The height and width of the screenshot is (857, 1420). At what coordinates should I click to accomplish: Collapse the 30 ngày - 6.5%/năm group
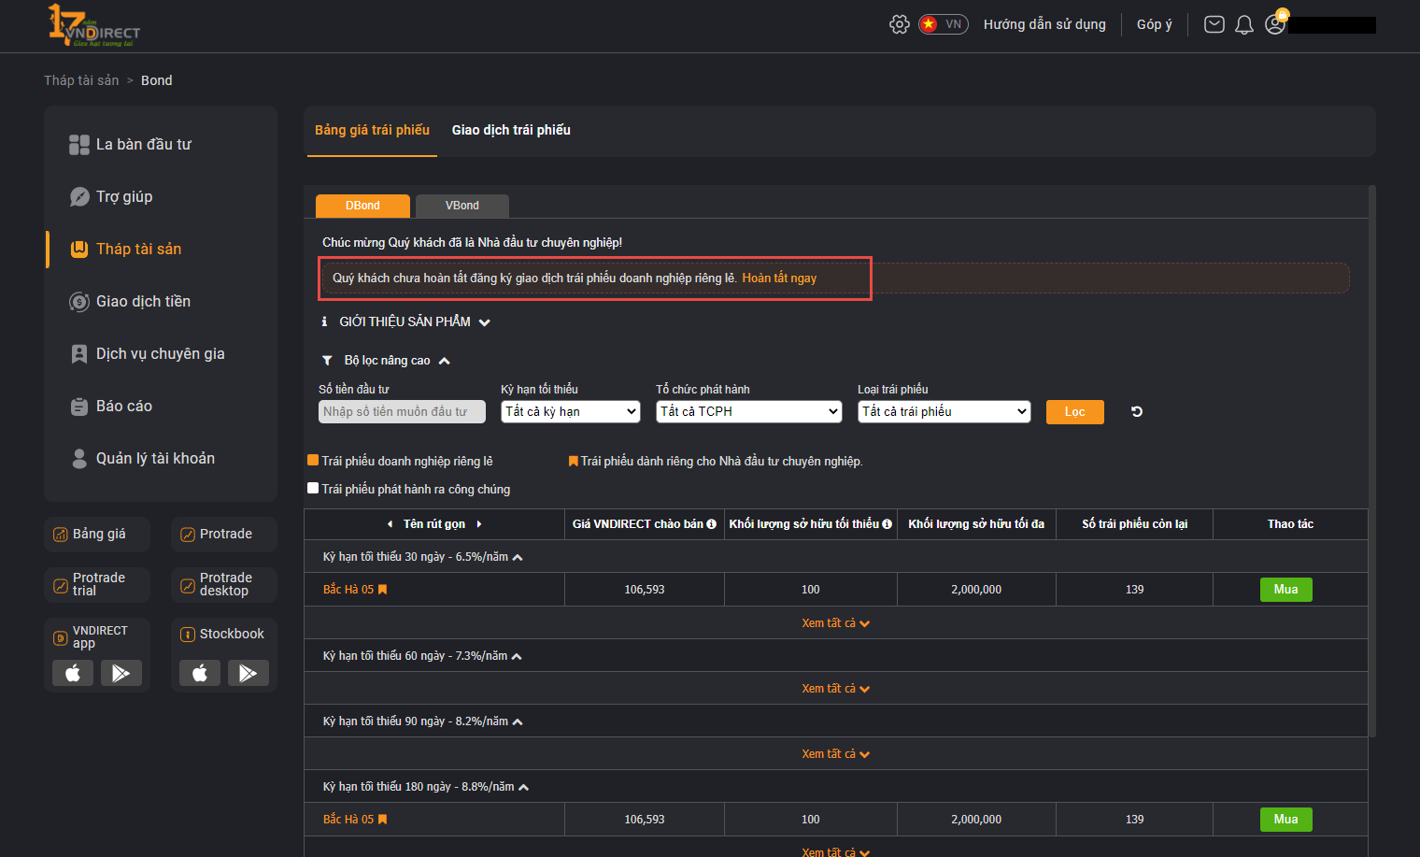pyautogui.click(x=518, y=557)
